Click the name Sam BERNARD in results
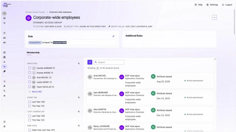The height and width of the screenshot is (132, 236). 101,92
